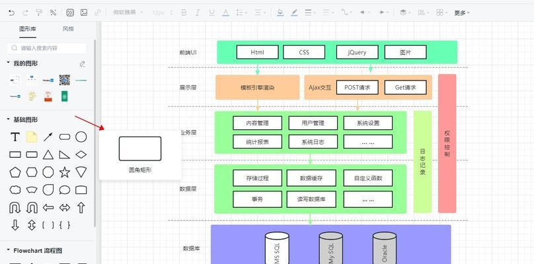Select the right triangle shape
The width and height of the screenshot is (534, 264).
click(x=65, y=155)
